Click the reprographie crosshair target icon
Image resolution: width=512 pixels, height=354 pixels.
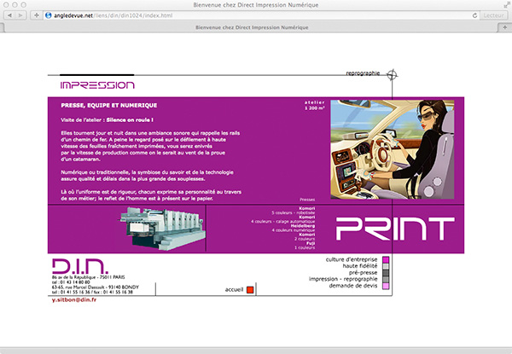[390, 75]
